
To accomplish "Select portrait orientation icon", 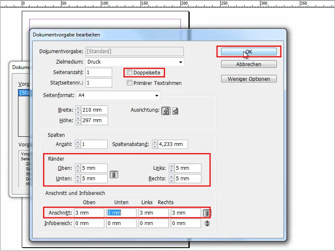I will coord(166,111).
